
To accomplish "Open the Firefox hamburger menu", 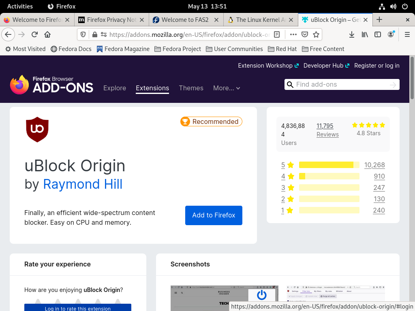I will coord(407,34).
